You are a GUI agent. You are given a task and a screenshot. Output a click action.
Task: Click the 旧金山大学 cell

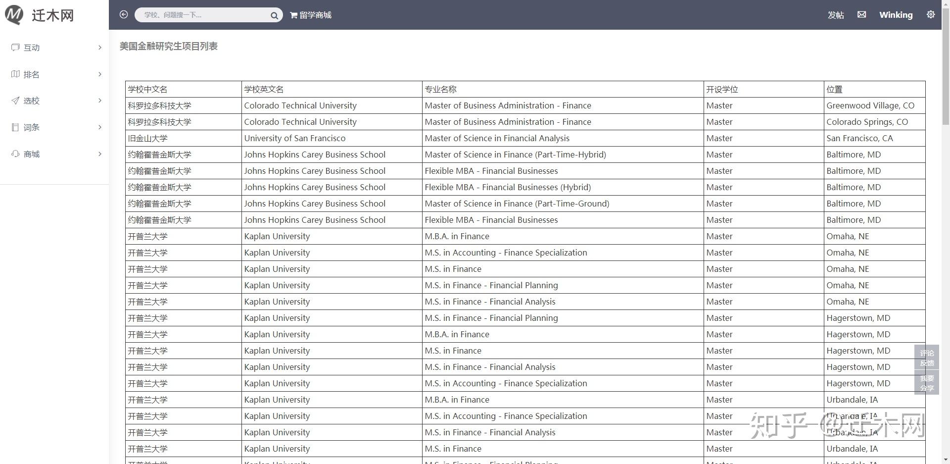tap(184, 138)
